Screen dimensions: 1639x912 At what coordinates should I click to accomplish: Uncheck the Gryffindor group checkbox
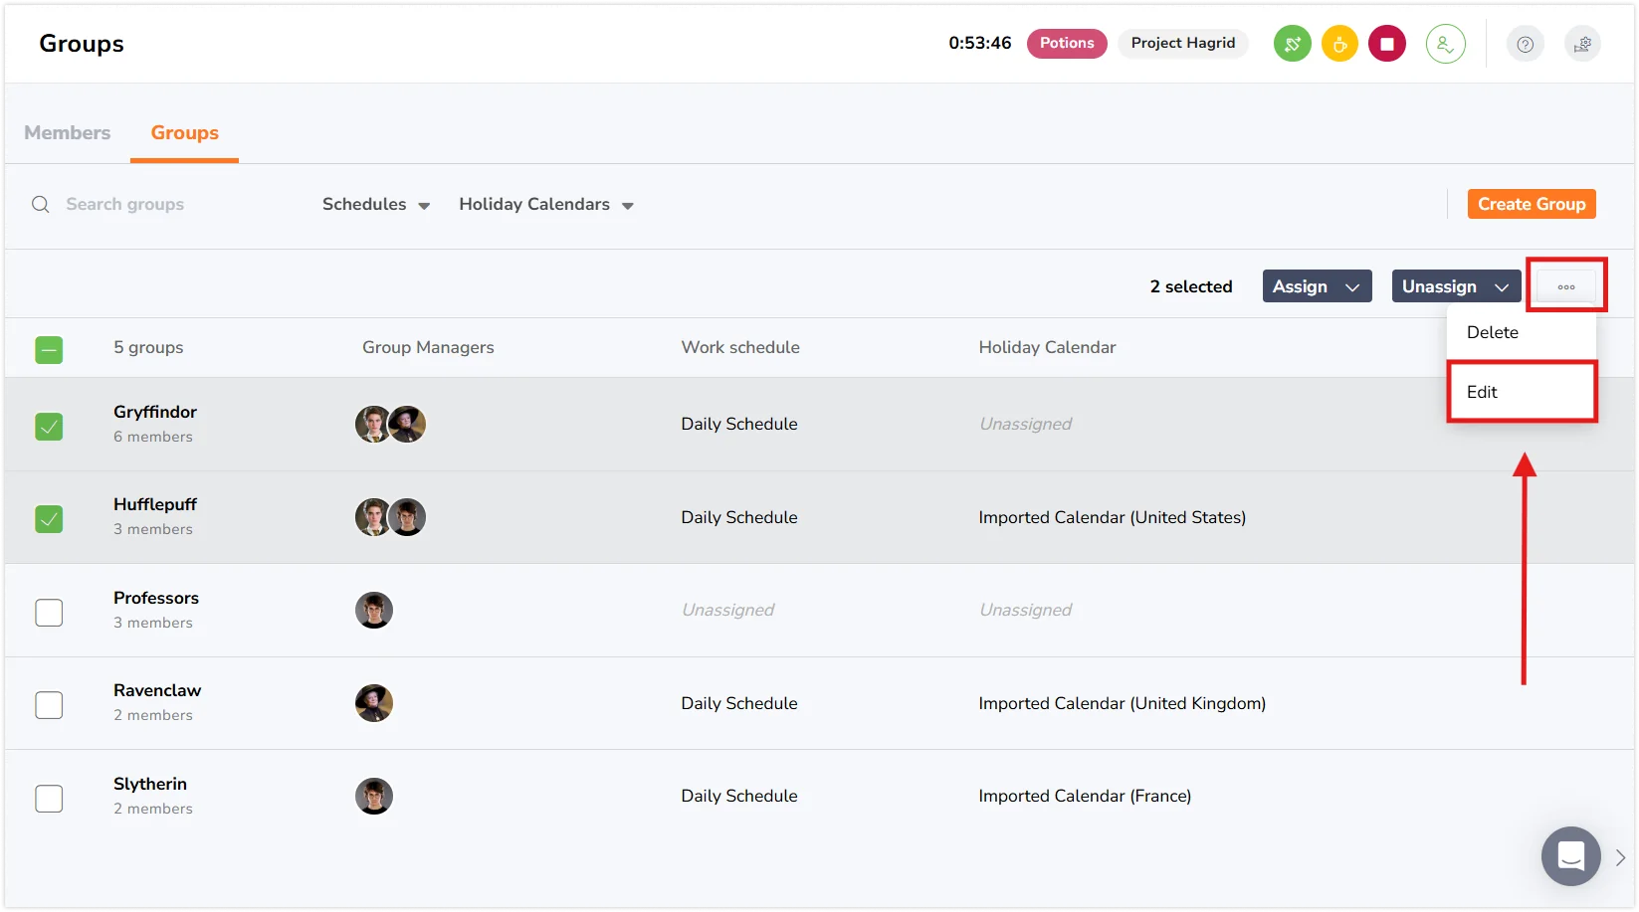tap(49, 427)
